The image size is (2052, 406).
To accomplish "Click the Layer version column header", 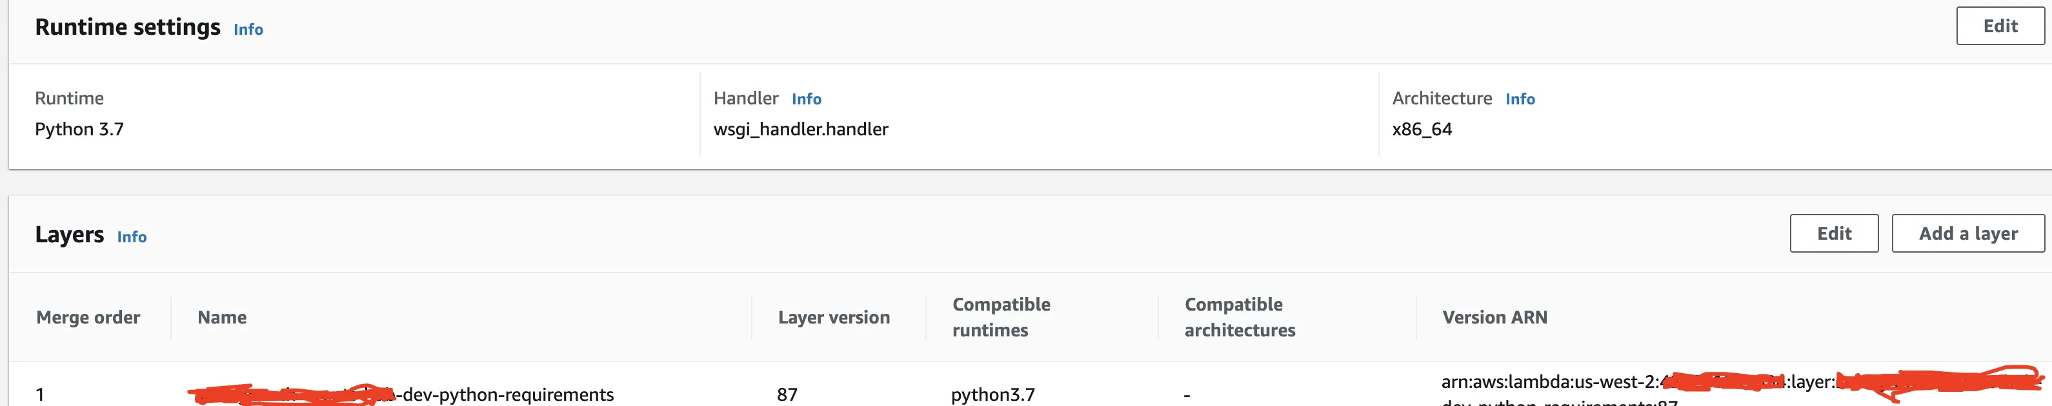I will point(833,318).
